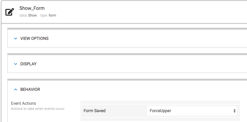Screen dimensions: 247x122
Task: Click the BEHAVIOR section heading
Action: point(30,89)
